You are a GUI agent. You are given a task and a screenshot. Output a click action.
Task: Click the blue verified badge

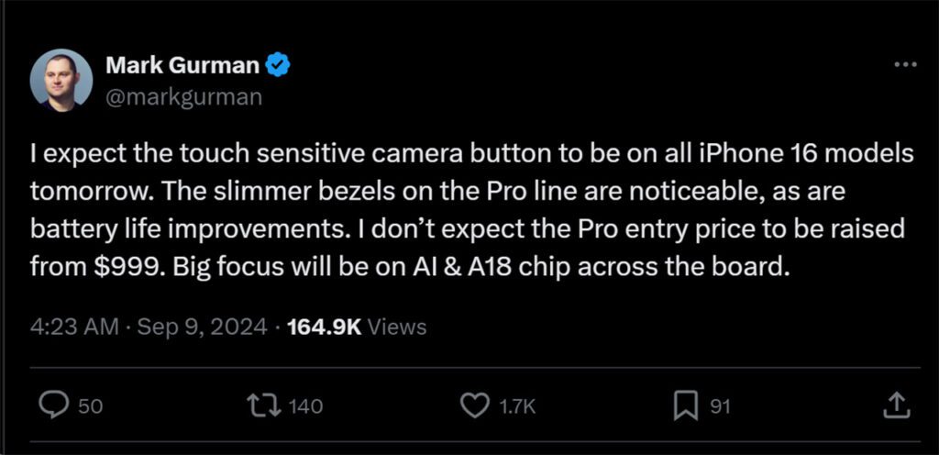pyautogui.click(x=279, y=65)
